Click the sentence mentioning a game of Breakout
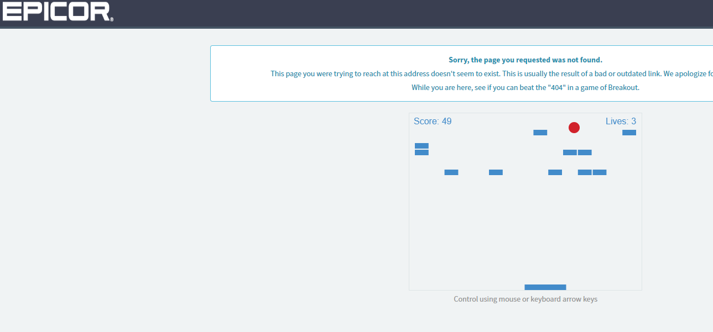 tap(525, 87)
